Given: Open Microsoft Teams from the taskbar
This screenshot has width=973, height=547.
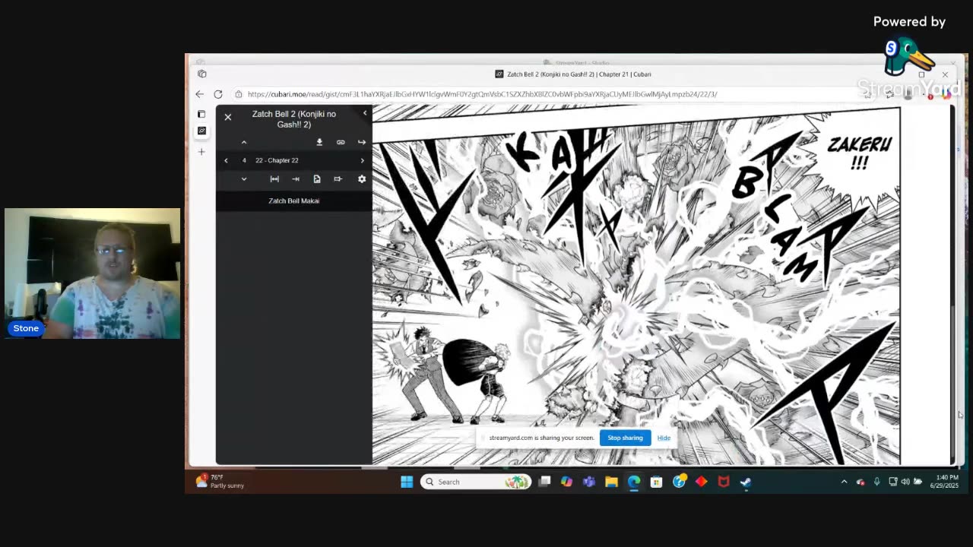Looking at the screenshot, I should pos(589,482).
